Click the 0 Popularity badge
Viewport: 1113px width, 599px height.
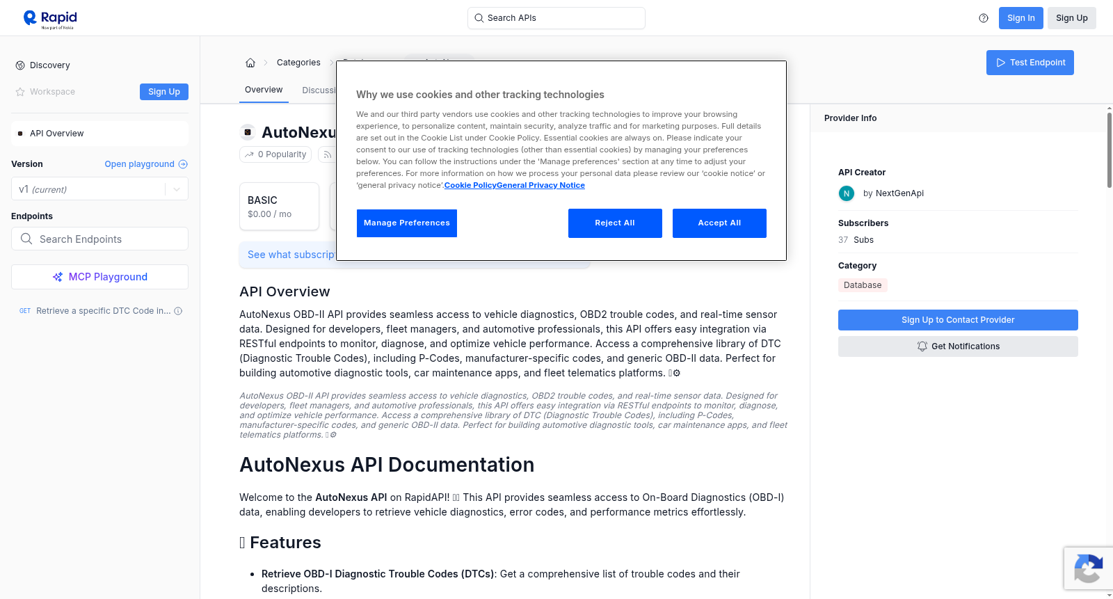(x=275, y=154)
